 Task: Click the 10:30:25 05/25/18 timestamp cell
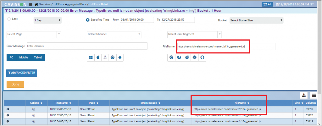coord(63,109)
